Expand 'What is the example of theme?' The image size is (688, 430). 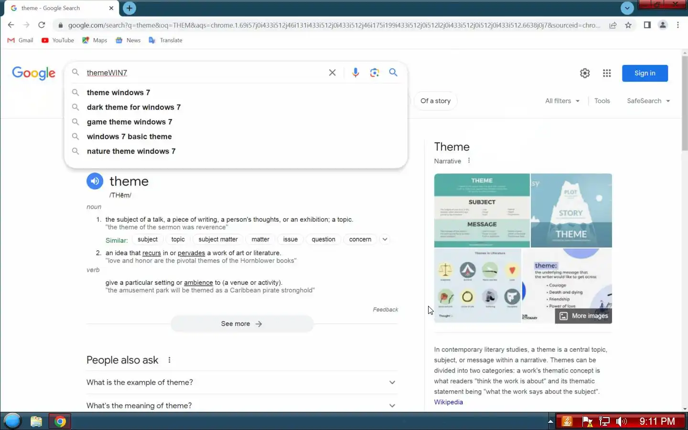coord(241,382)
